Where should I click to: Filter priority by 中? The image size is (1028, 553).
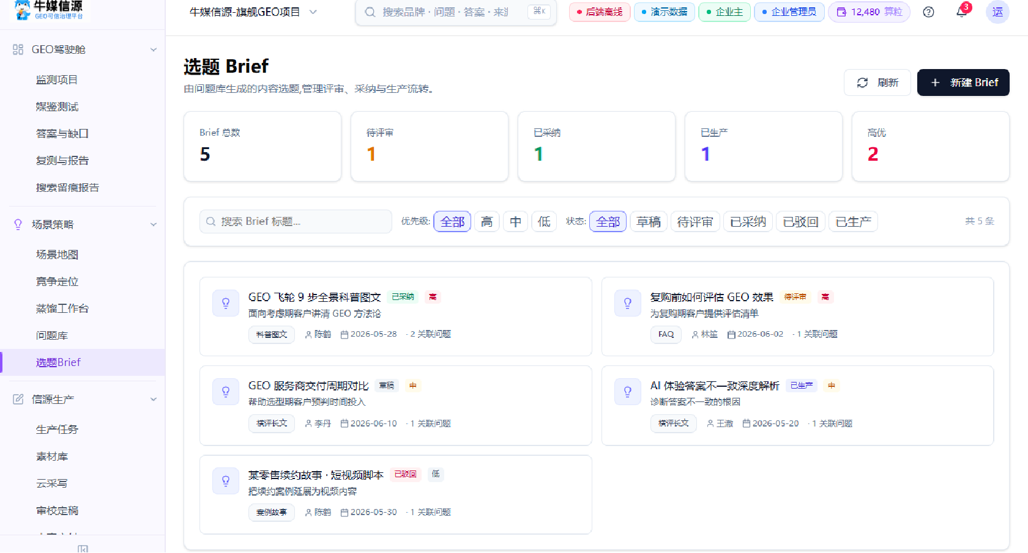515,221
